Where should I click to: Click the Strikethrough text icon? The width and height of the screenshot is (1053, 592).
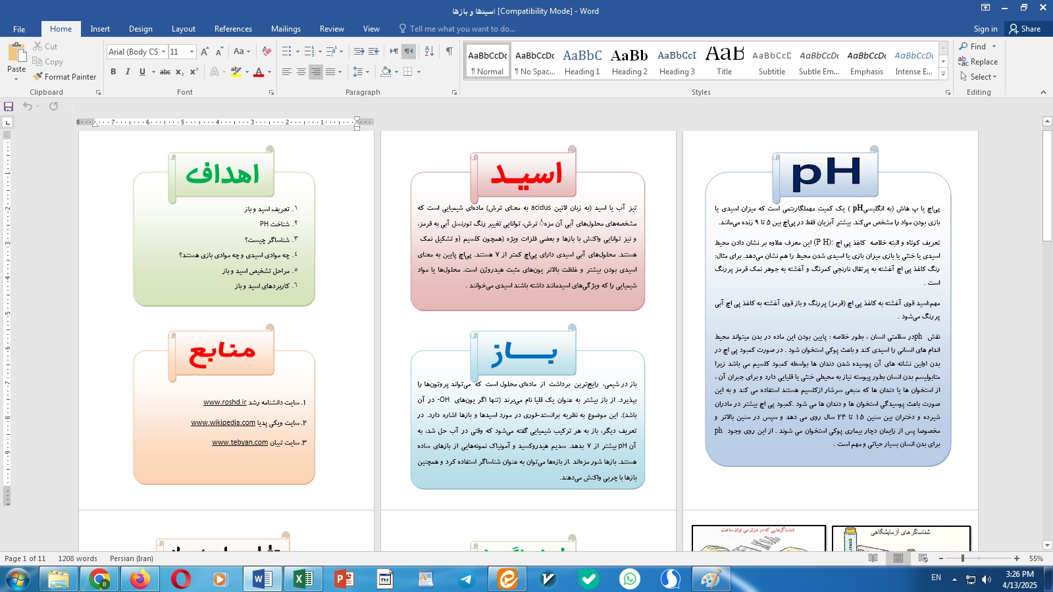click(165, 72)
